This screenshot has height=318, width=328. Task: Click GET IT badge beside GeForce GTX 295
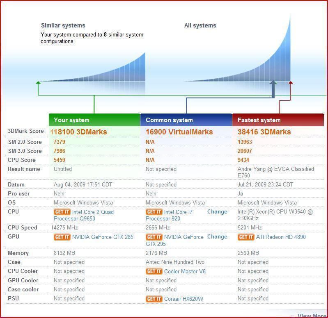154,237
